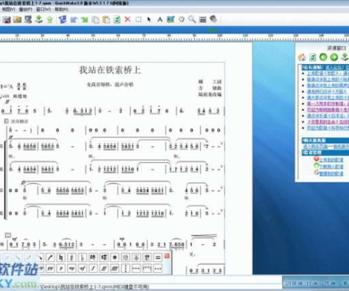Click the circular ring tool icon
Image resolution: width=349 pixels, height=291 pixels.
pos(181,19)
